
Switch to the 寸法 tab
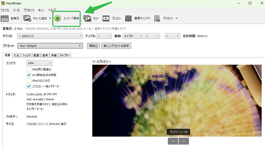tap(16, 55)
